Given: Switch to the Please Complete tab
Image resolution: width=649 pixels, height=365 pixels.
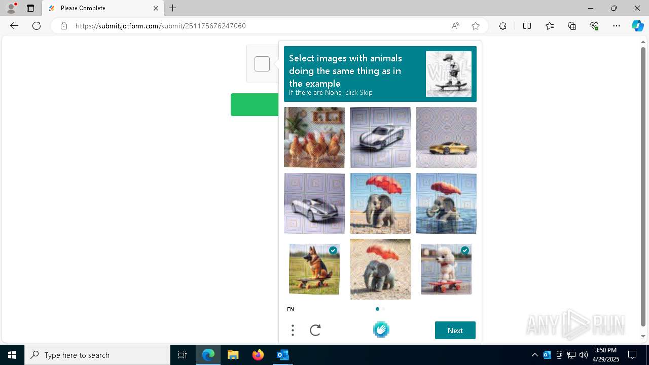Looking at the screenshot, I should click(102, 8).
